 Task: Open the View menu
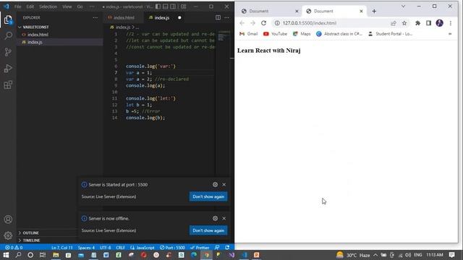(67, 6)
